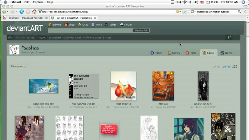Click the *sashas username heading
The width and height of the screenshot is (249, 140).
coord(30,48)
